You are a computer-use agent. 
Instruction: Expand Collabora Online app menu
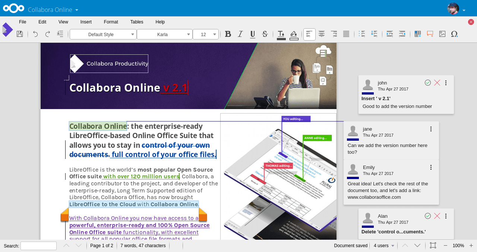click(53, 10)
